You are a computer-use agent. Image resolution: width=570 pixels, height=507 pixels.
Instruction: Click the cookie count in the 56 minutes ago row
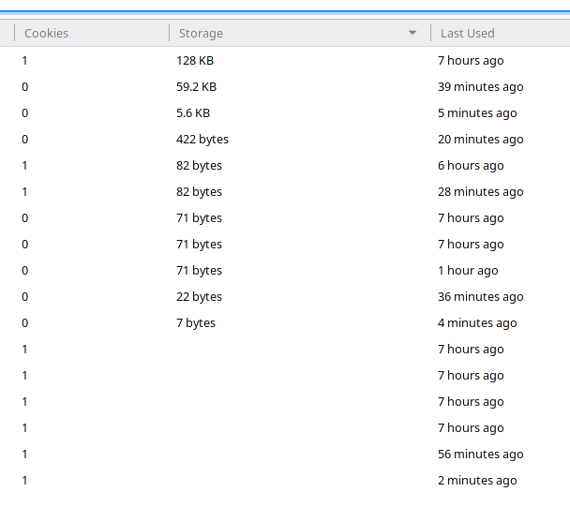point(24,454)
